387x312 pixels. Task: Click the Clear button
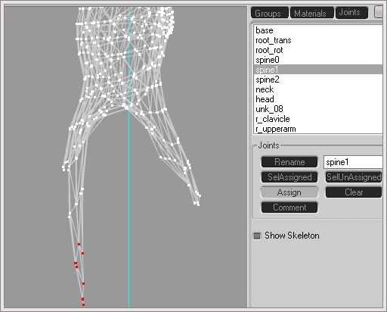pos(354,192)
